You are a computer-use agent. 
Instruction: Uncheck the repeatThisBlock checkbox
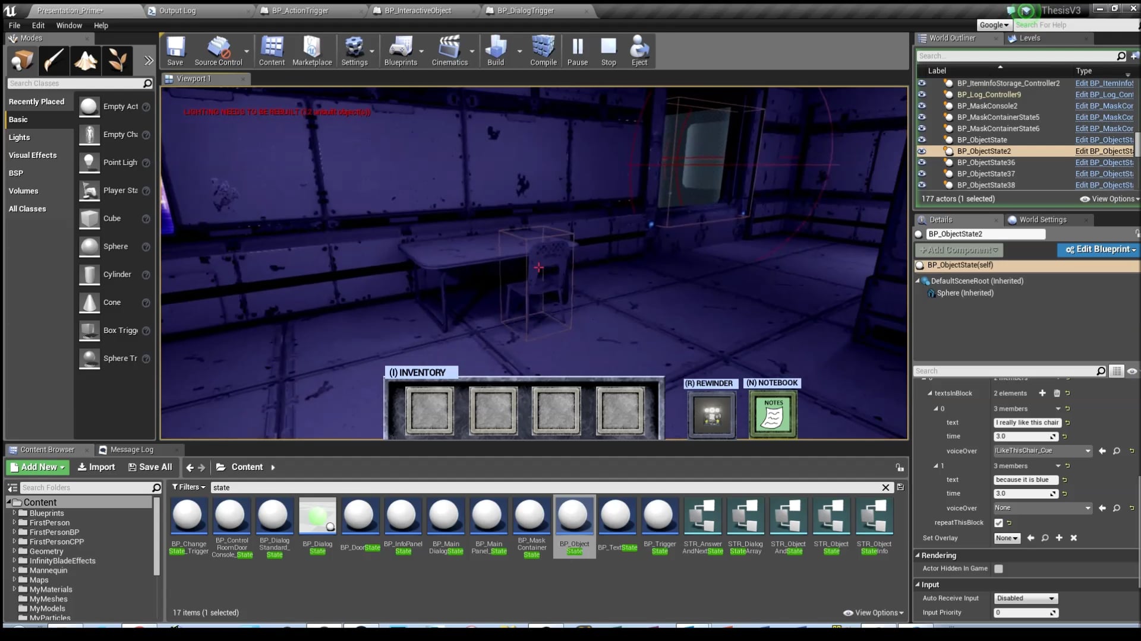click(x=1000, y=523)
